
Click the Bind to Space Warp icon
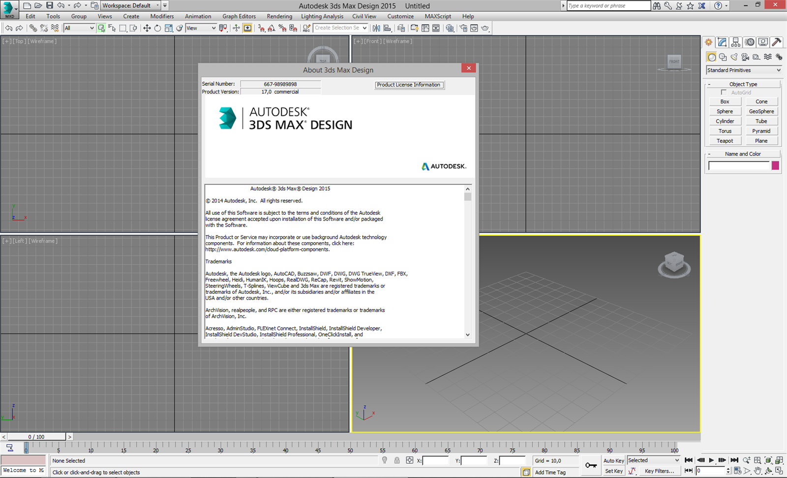(x=55, y=28)
